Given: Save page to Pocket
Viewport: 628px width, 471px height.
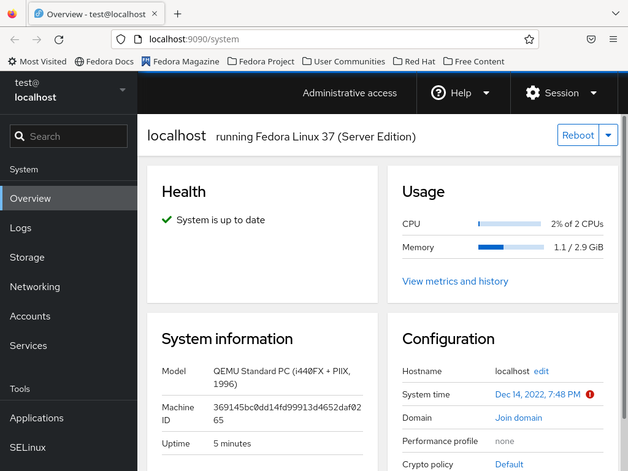Looking at the screenshot, I should [591, 39].
